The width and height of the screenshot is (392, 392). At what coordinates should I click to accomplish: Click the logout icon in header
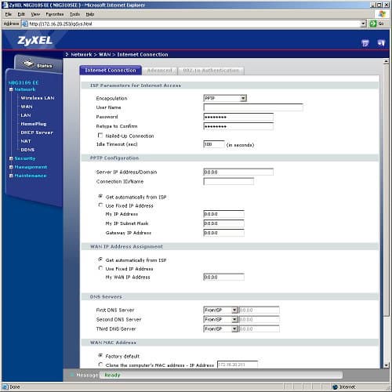pyautogui.click(x=381, y=43)
